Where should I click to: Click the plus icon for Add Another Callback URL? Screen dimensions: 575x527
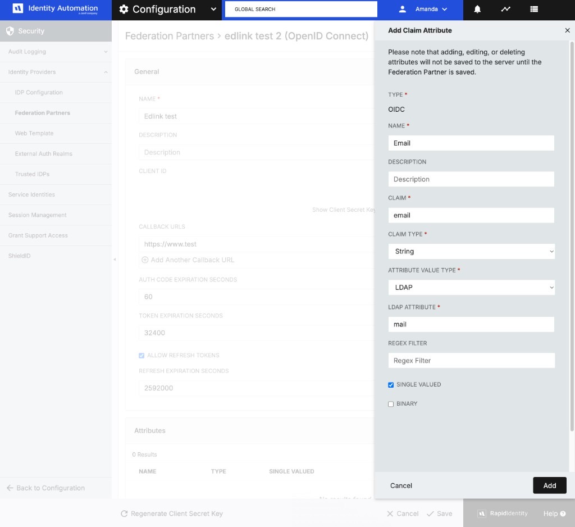click(145, 260)
